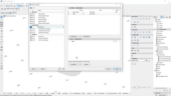Select the Door Schedule scheme row
Image resolution: width=171 pixels, height=96 pixels.
pos(47,18)
